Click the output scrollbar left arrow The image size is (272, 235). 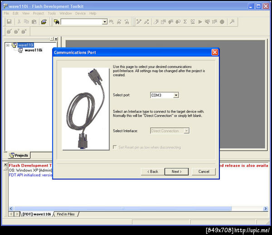[x=11, y=208]
